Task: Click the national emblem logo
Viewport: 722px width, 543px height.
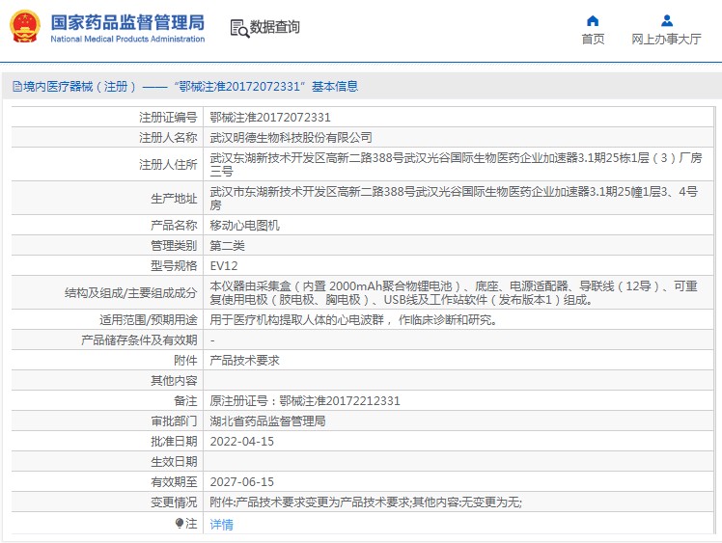Action: click(x=25, y=27)
